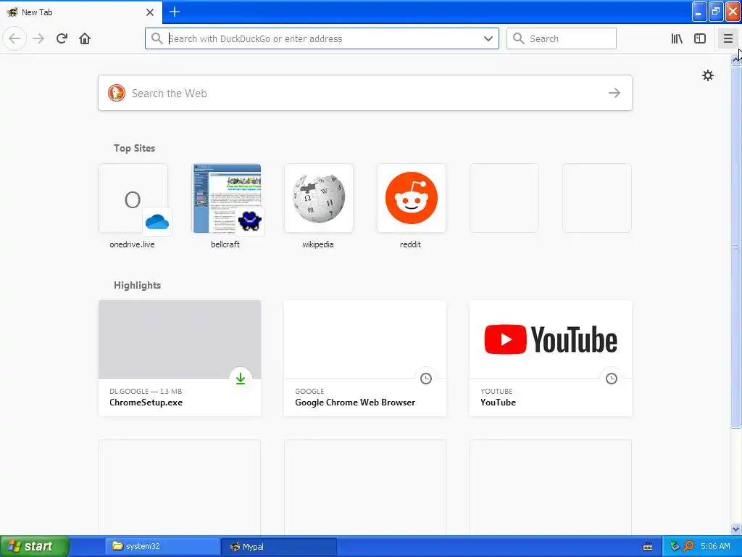This screenshot has width=742, height=557.
Task: Click magnifier icon in the address bar
Action: point(157,38)
